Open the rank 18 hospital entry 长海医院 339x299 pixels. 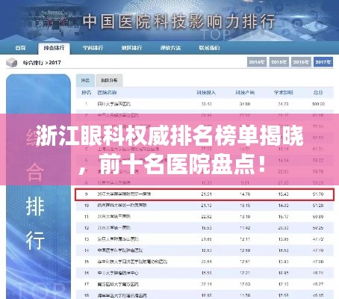point(122,295)
